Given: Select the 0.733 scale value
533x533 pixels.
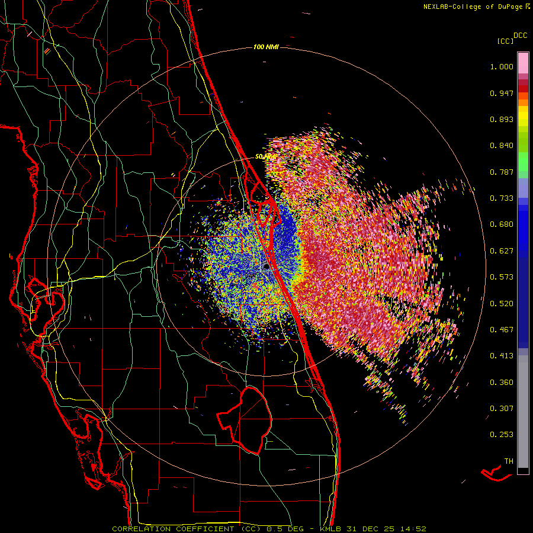Looking at the screenshot, I should (x=502, y=198).
